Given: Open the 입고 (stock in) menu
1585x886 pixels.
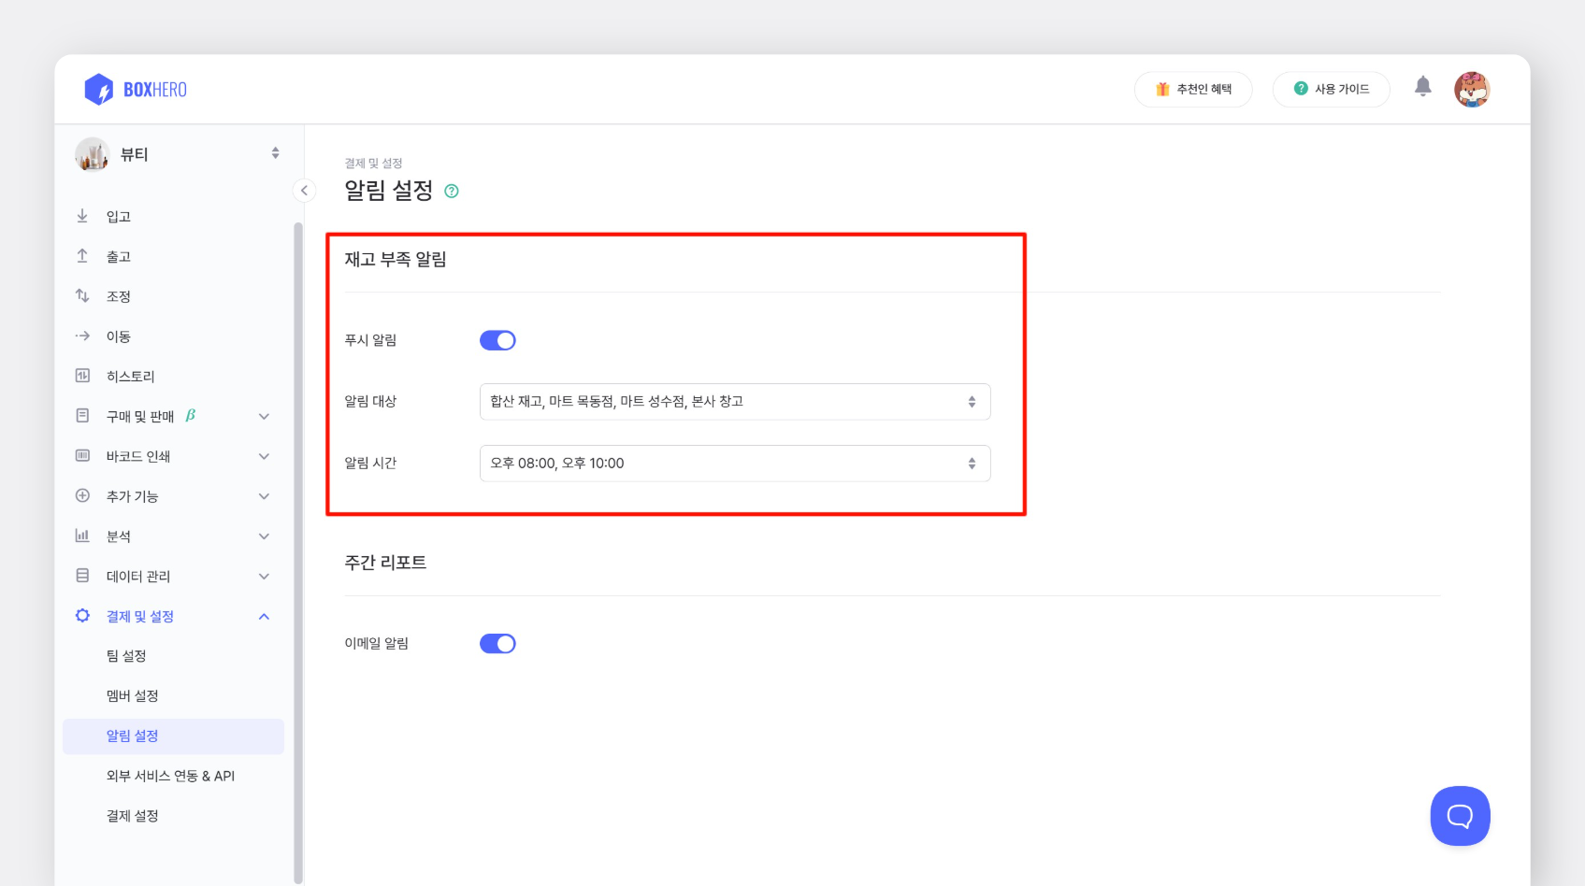Looking at the screenshot, I should [x=118, y=216].
